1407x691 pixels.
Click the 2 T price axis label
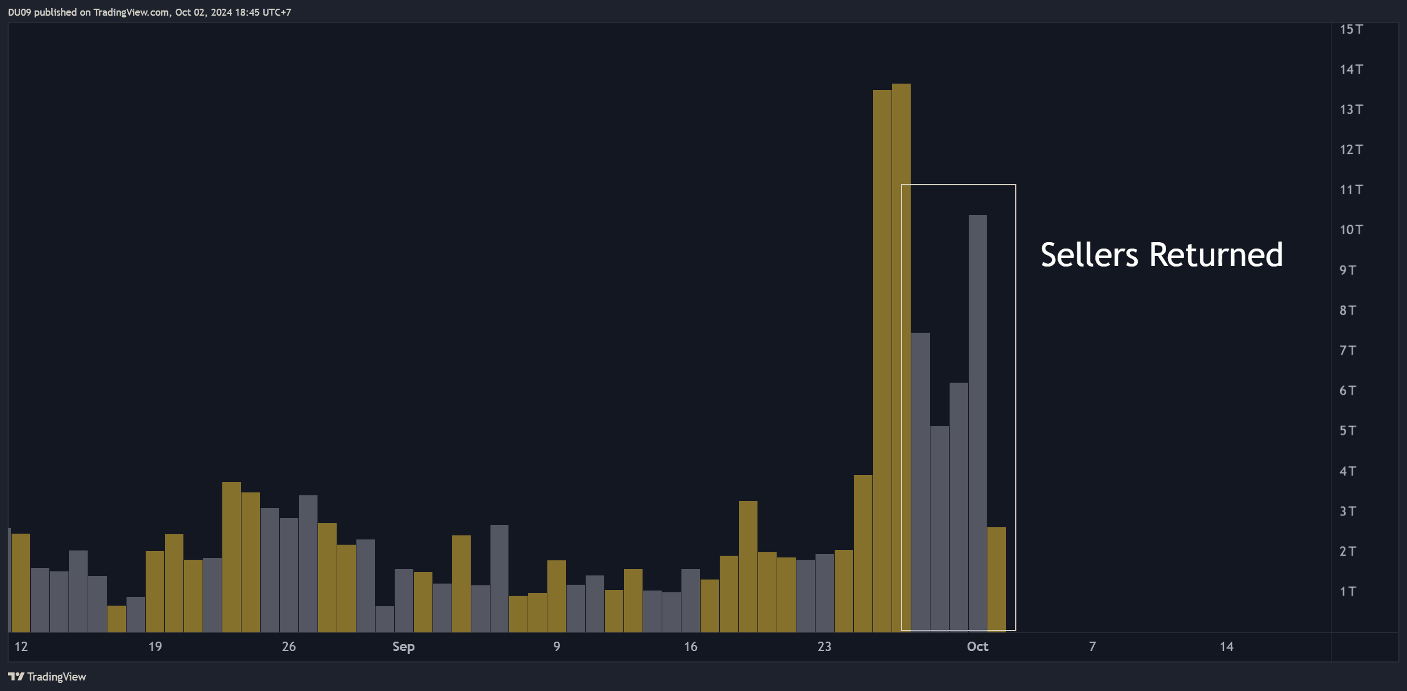click(1348, 551)
